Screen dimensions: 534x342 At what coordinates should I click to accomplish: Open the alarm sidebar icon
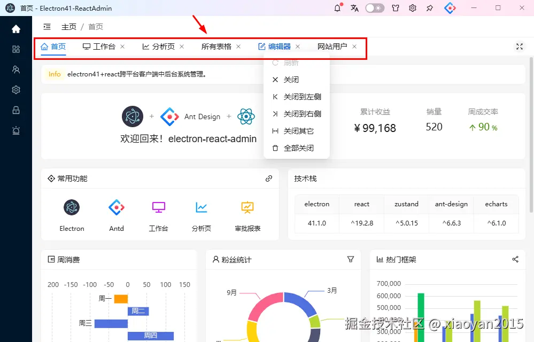tap(16, 130)
